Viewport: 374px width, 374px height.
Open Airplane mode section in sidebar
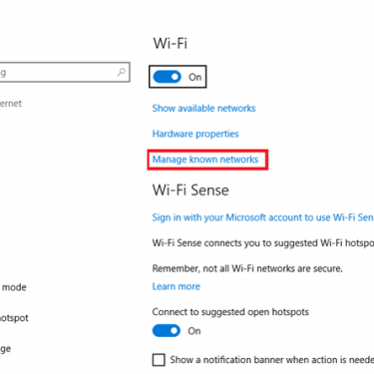pos(13,287)
